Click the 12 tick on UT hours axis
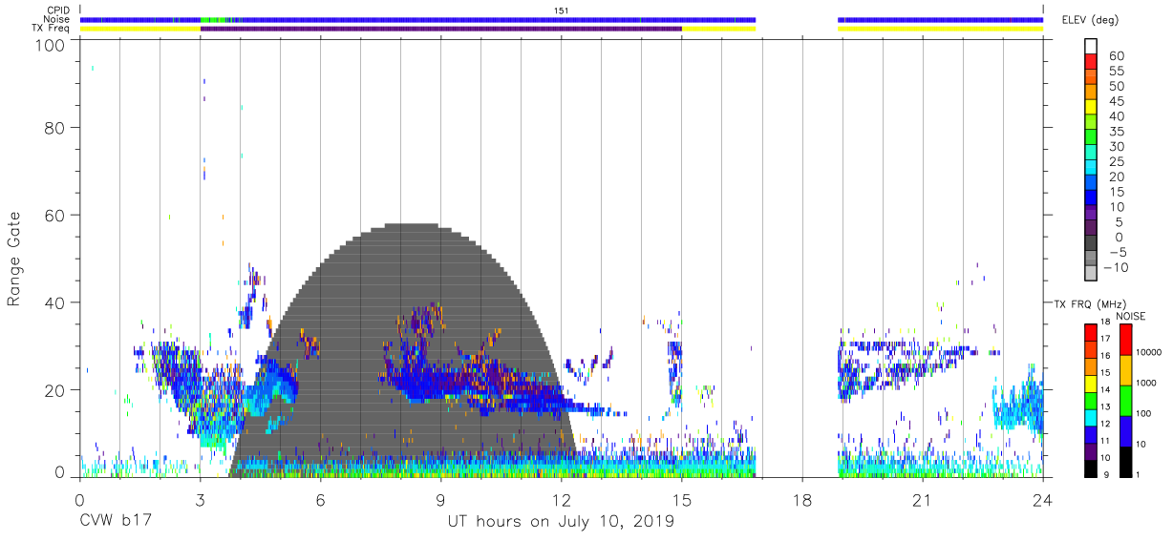The width and height of the screenshot is (1173, 541). [x=561, y=499]
